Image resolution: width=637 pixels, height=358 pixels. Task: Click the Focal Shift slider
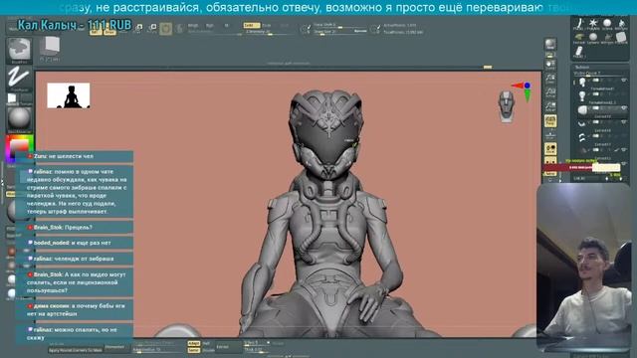click(339, 25)
